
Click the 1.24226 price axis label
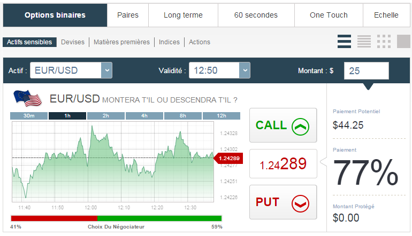[228, 197]
